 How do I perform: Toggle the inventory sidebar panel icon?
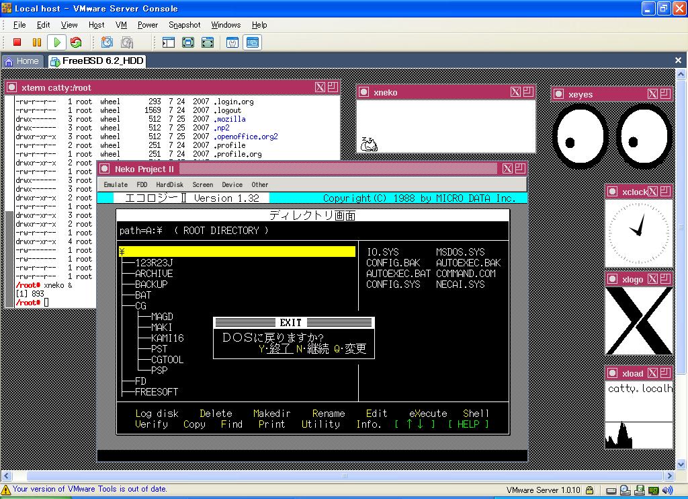(169, 42)
